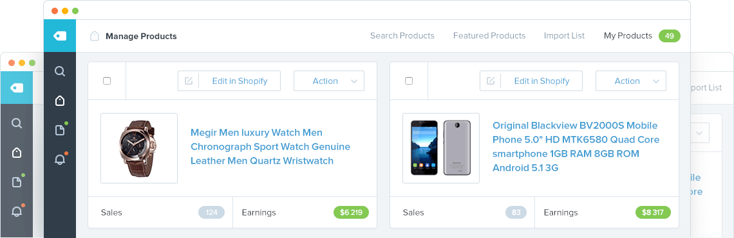
Task: Click the Blackview phone product thumbnail
Action: click(x=441, y=148)
